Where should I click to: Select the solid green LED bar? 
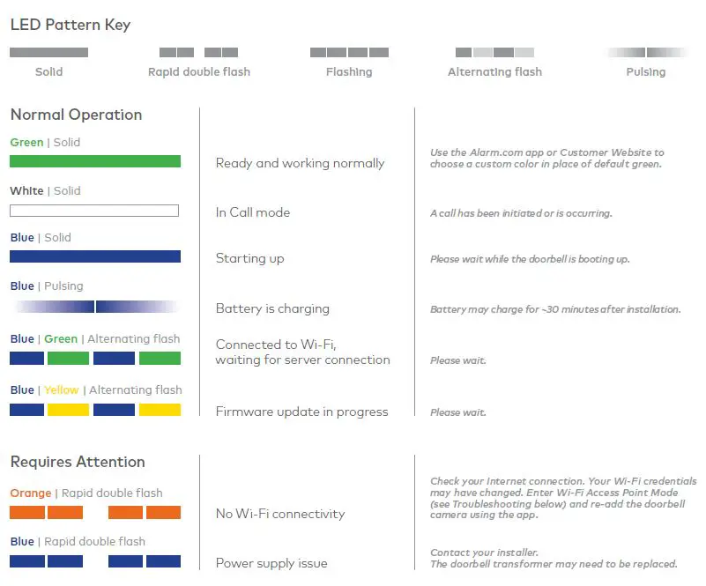95,161
